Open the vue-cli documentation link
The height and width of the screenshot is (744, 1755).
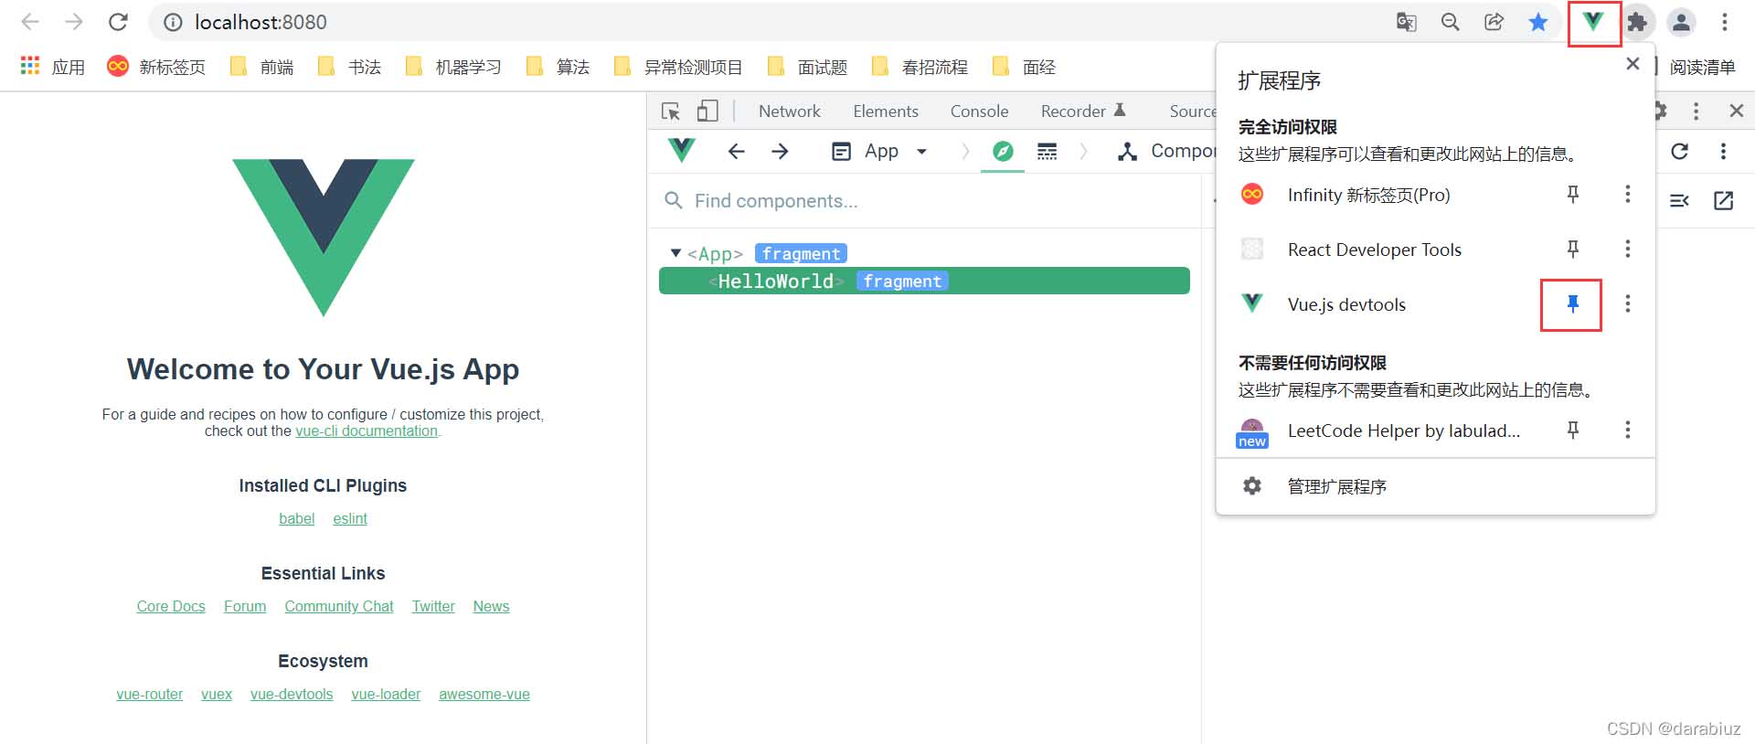(367, 430)
